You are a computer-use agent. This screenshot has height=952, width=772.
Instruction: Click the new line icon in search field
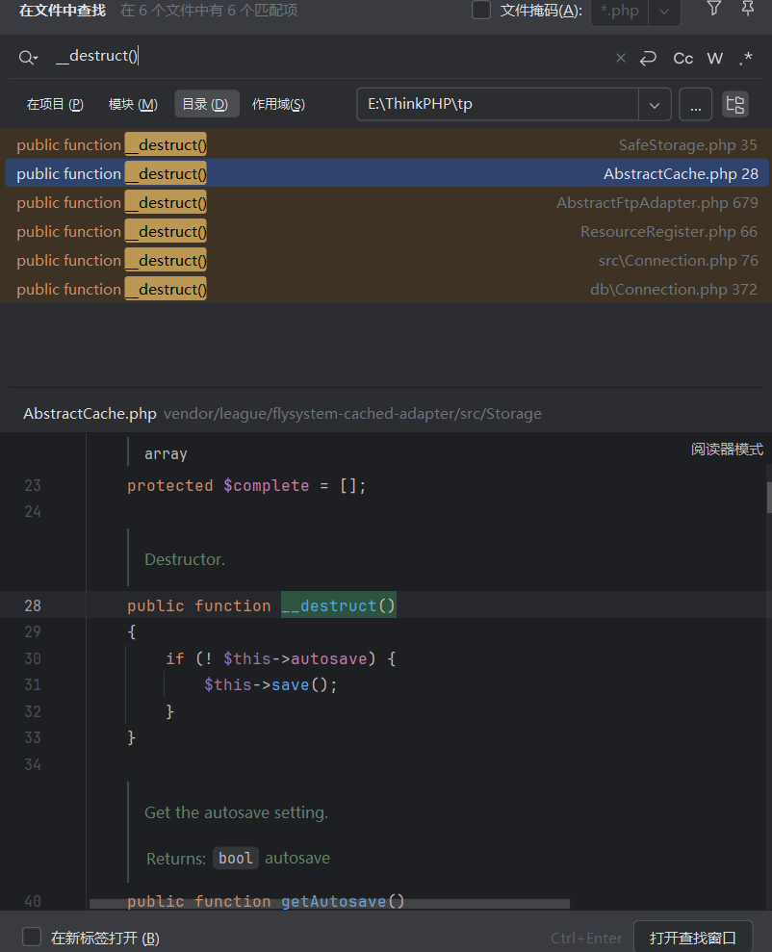[x=648, y=58]
